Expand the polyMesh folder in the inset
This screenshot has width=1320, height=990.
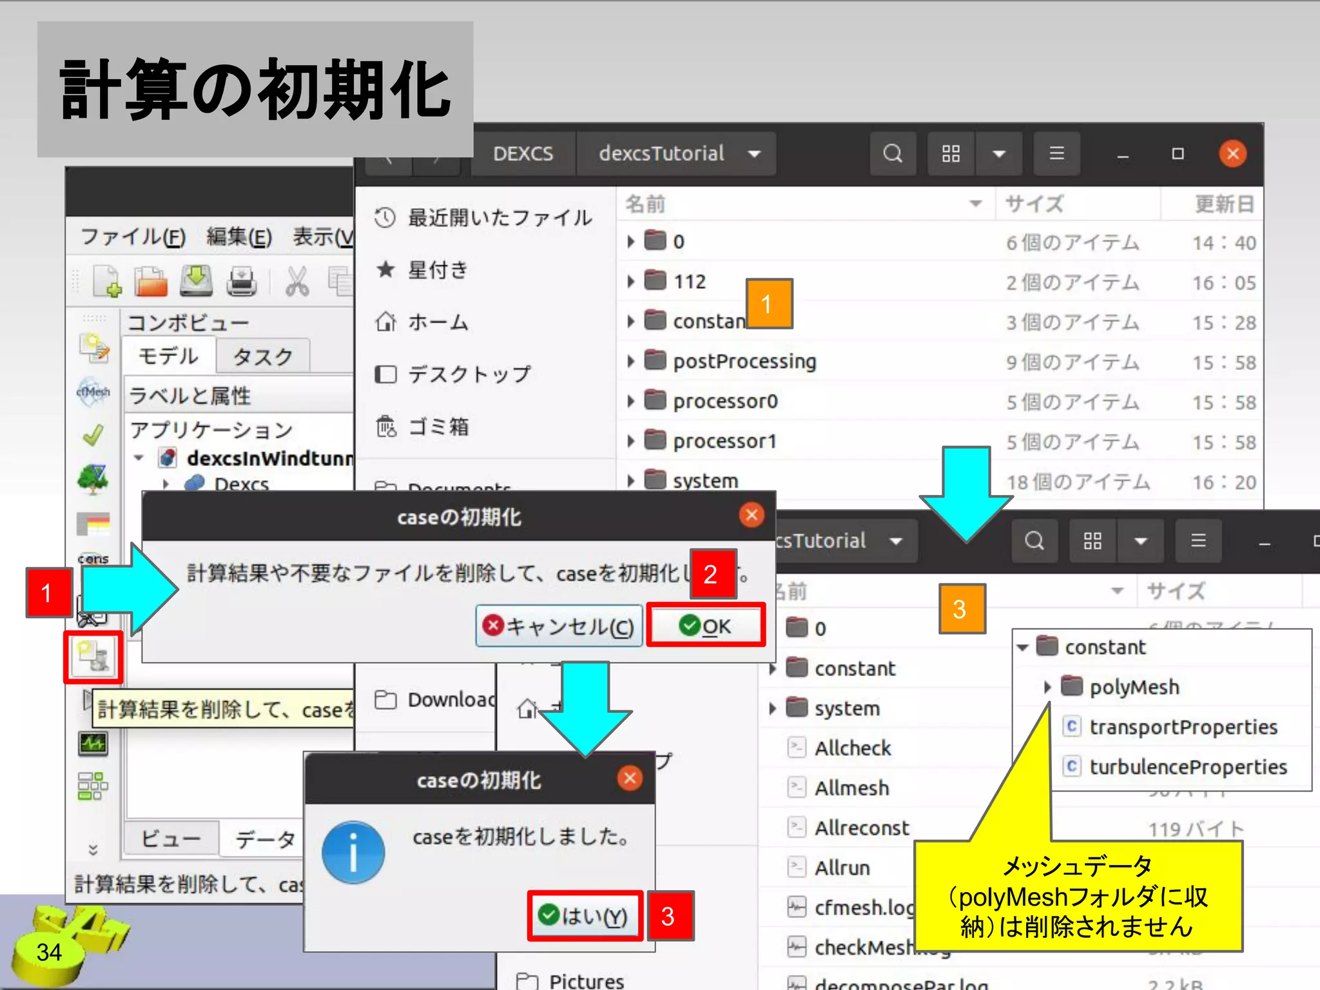(1047, 687)
